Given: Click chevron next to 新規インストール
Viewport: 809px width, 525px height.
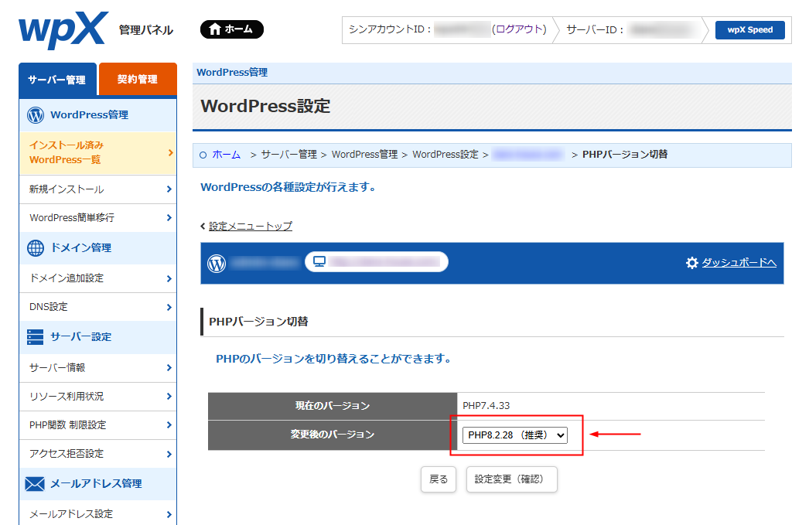Looking at the screenshot, I should (x=169, y=189).
